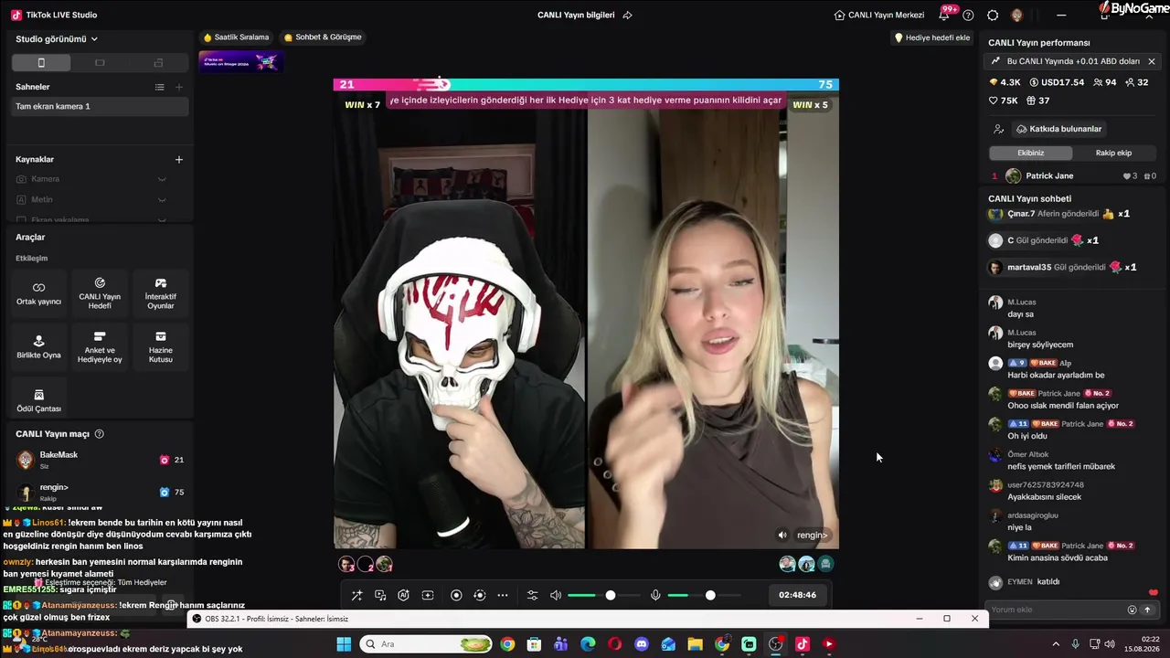Open the Hazine Kutusu tool
This screenshot has width=1170, height=658.
(x=161, y=346)
